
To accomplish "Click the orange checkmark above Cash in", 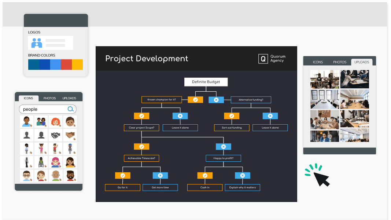I will point(205,176).
